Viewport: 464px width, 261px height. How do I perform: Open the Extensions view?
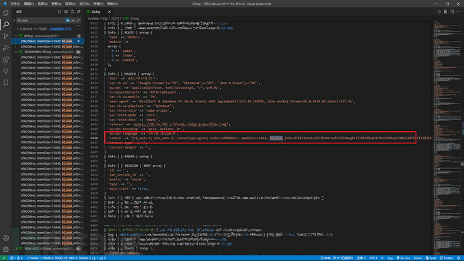(x=5, y=59)
